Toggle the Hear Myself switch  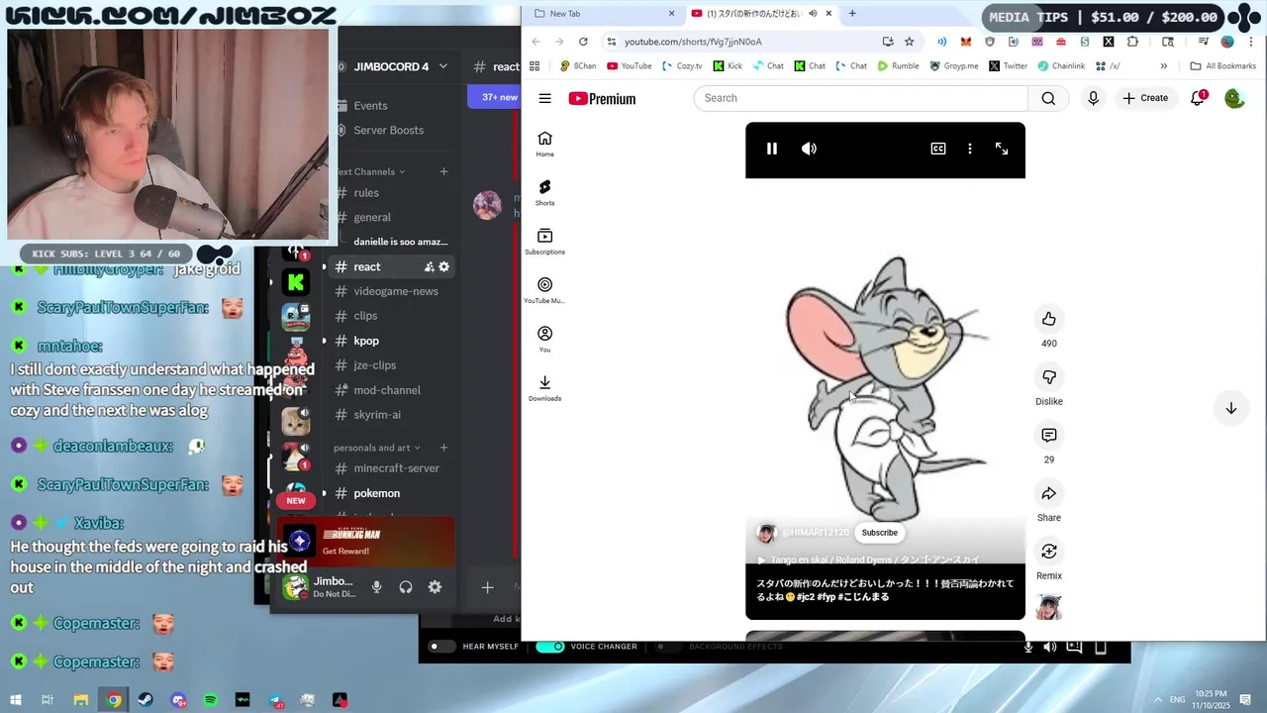(x=442, y=647)
